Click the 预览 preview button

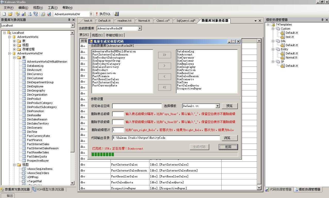pyautogui.click(x=230, y=106)
